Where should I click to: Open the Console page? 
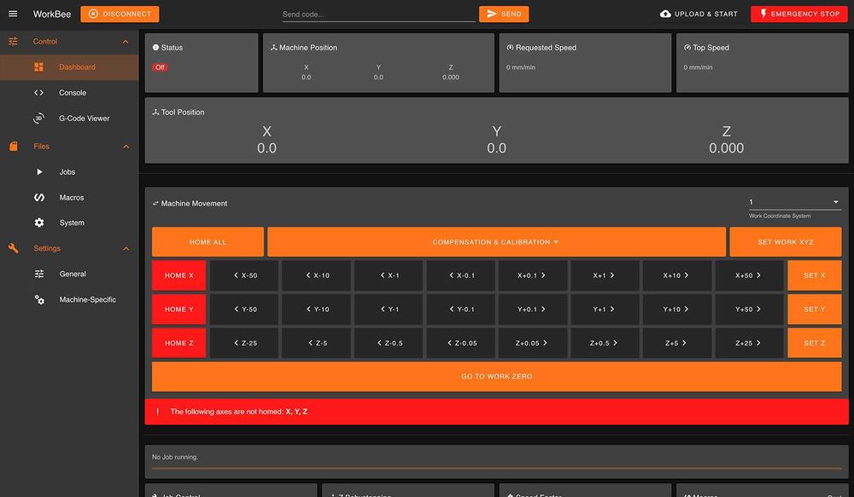point(69,92)
